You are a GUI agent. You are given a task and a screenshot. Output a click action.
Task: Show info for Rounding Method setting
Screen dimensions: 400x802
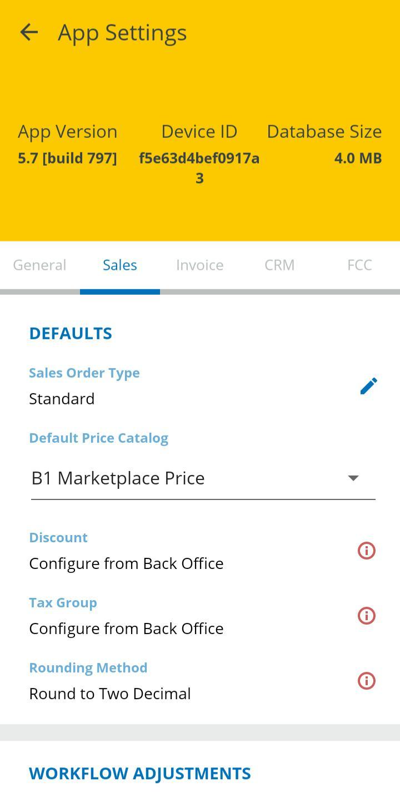click(x=366, y=681)
